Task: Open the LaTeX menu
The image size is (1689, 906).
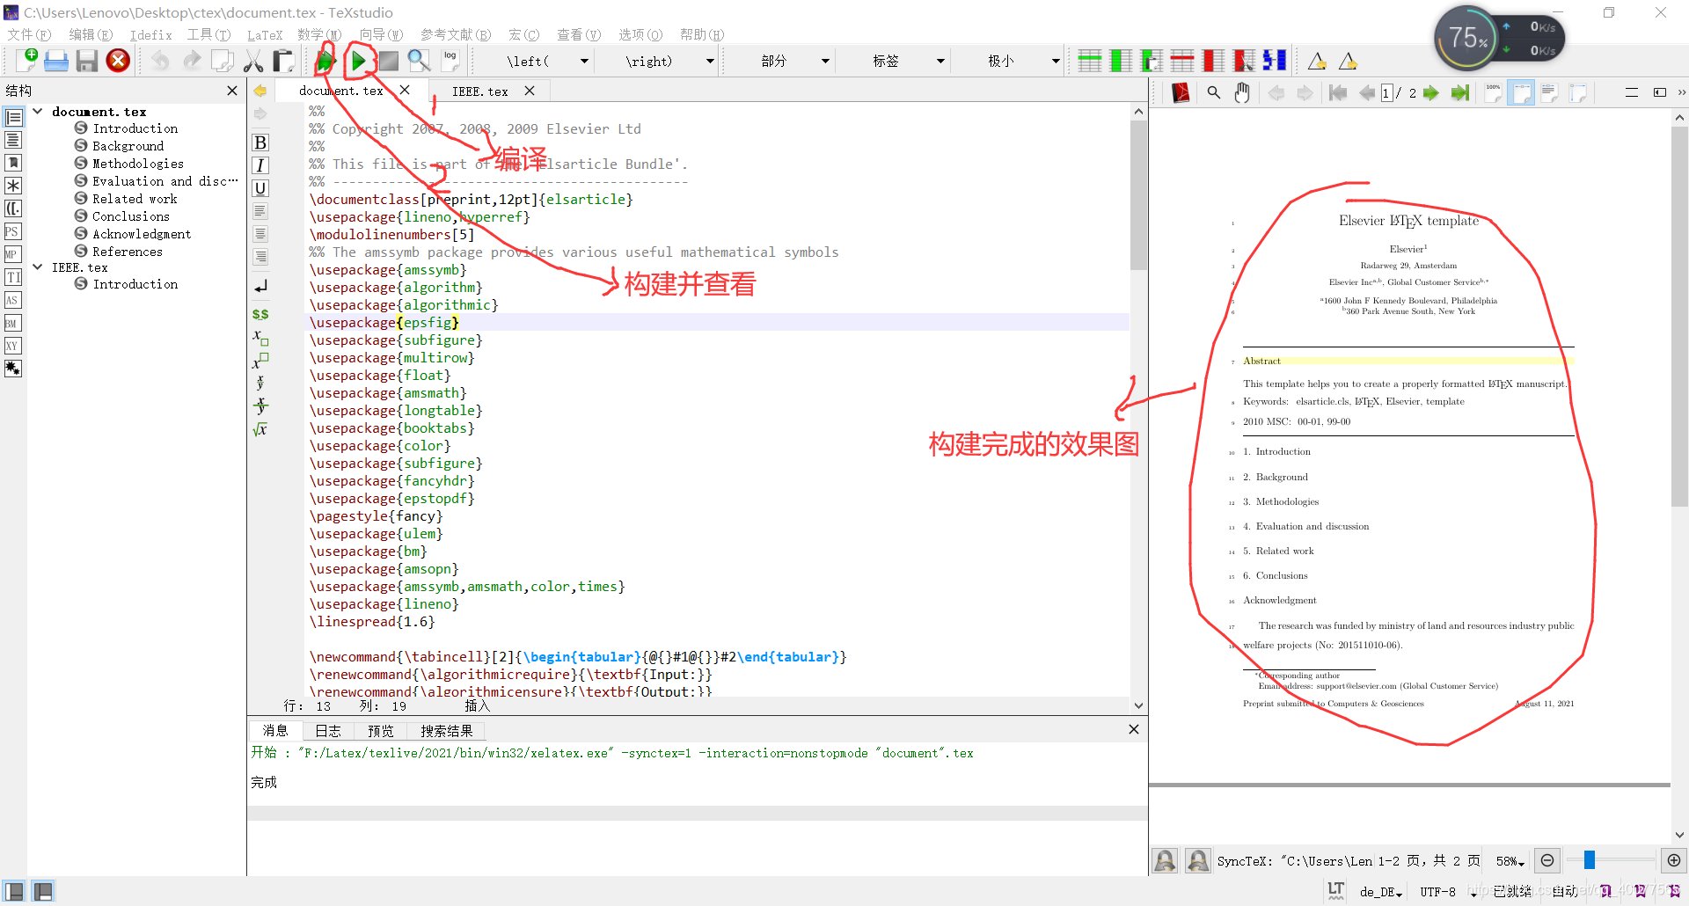Action: 265,34
